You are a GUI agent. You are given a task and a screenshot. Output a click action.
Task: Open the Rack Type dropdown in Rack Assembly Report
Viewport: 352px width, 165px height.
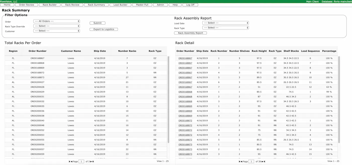click(226, 28)
